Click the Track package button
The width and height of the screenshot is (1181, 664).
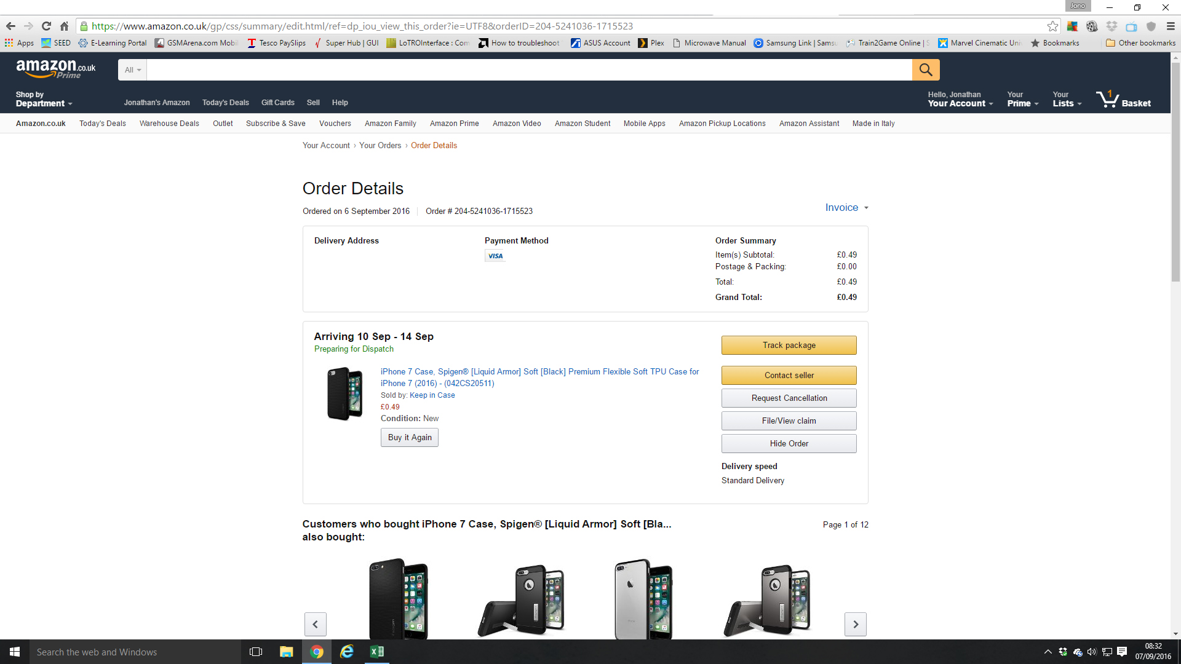789,345
